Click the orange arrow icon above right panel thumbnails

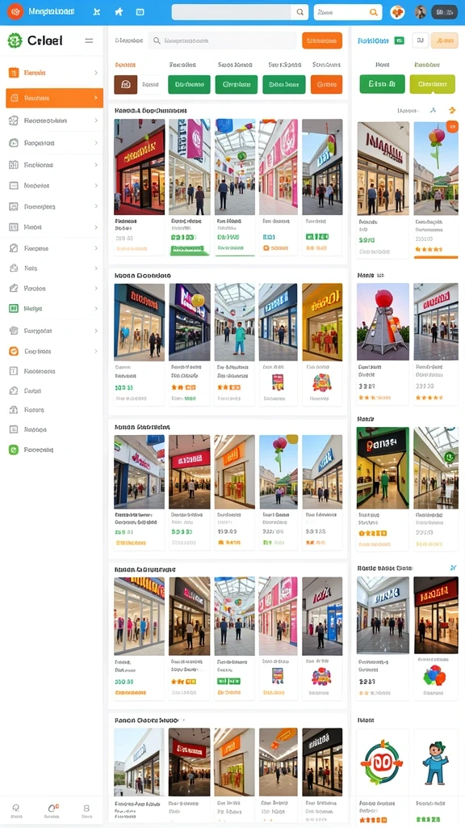click(452, 110)
